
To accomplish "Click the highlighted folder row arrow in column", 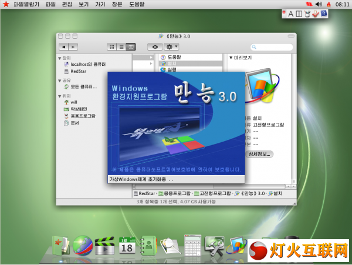I will coord(151,58).
